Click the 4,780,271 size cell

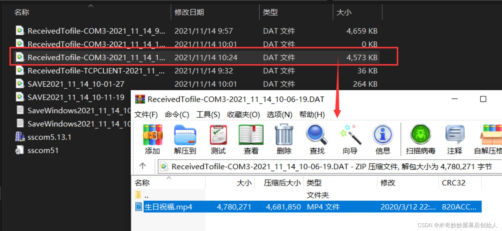click(234, 207)
